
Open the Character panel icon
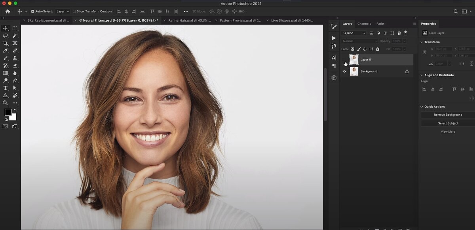(x=334, y=58)
